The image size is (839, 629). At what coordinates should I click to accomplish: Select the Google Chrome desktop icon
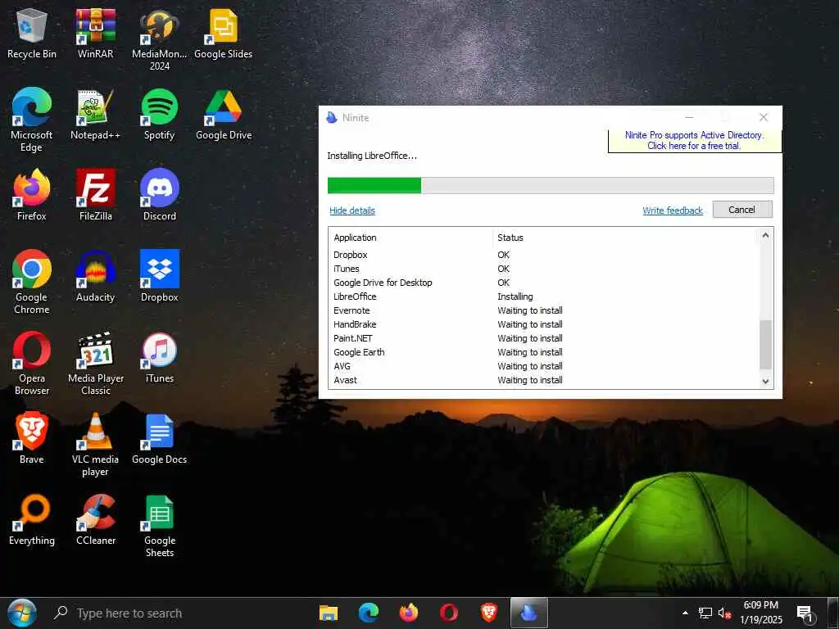(32, 283)
